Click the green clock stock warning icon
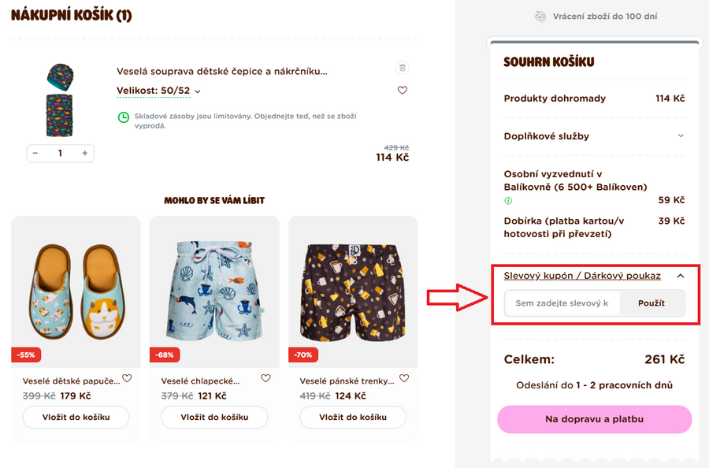This screenshot has height=468, width=709. tap(124, 117)
